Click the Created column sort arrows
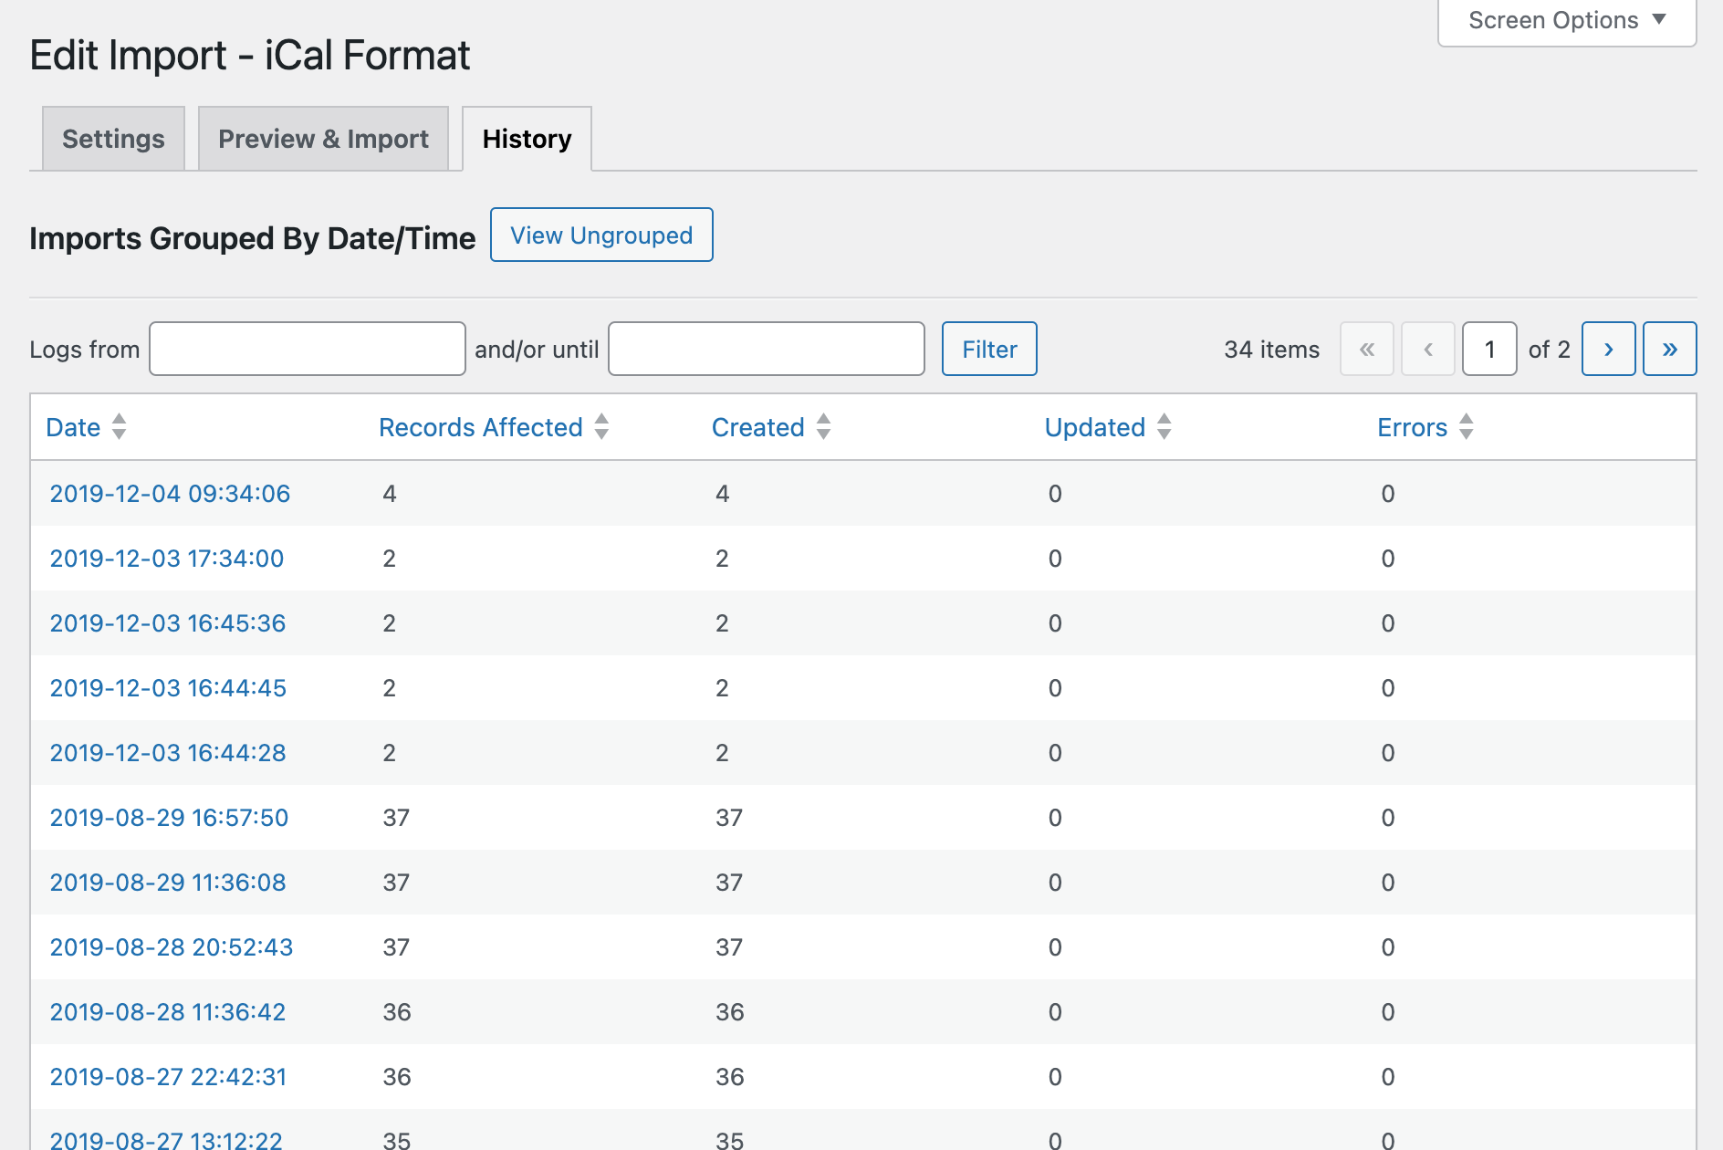Image resolution: width=1723 pixels, height=1150 pixels. 823,426
